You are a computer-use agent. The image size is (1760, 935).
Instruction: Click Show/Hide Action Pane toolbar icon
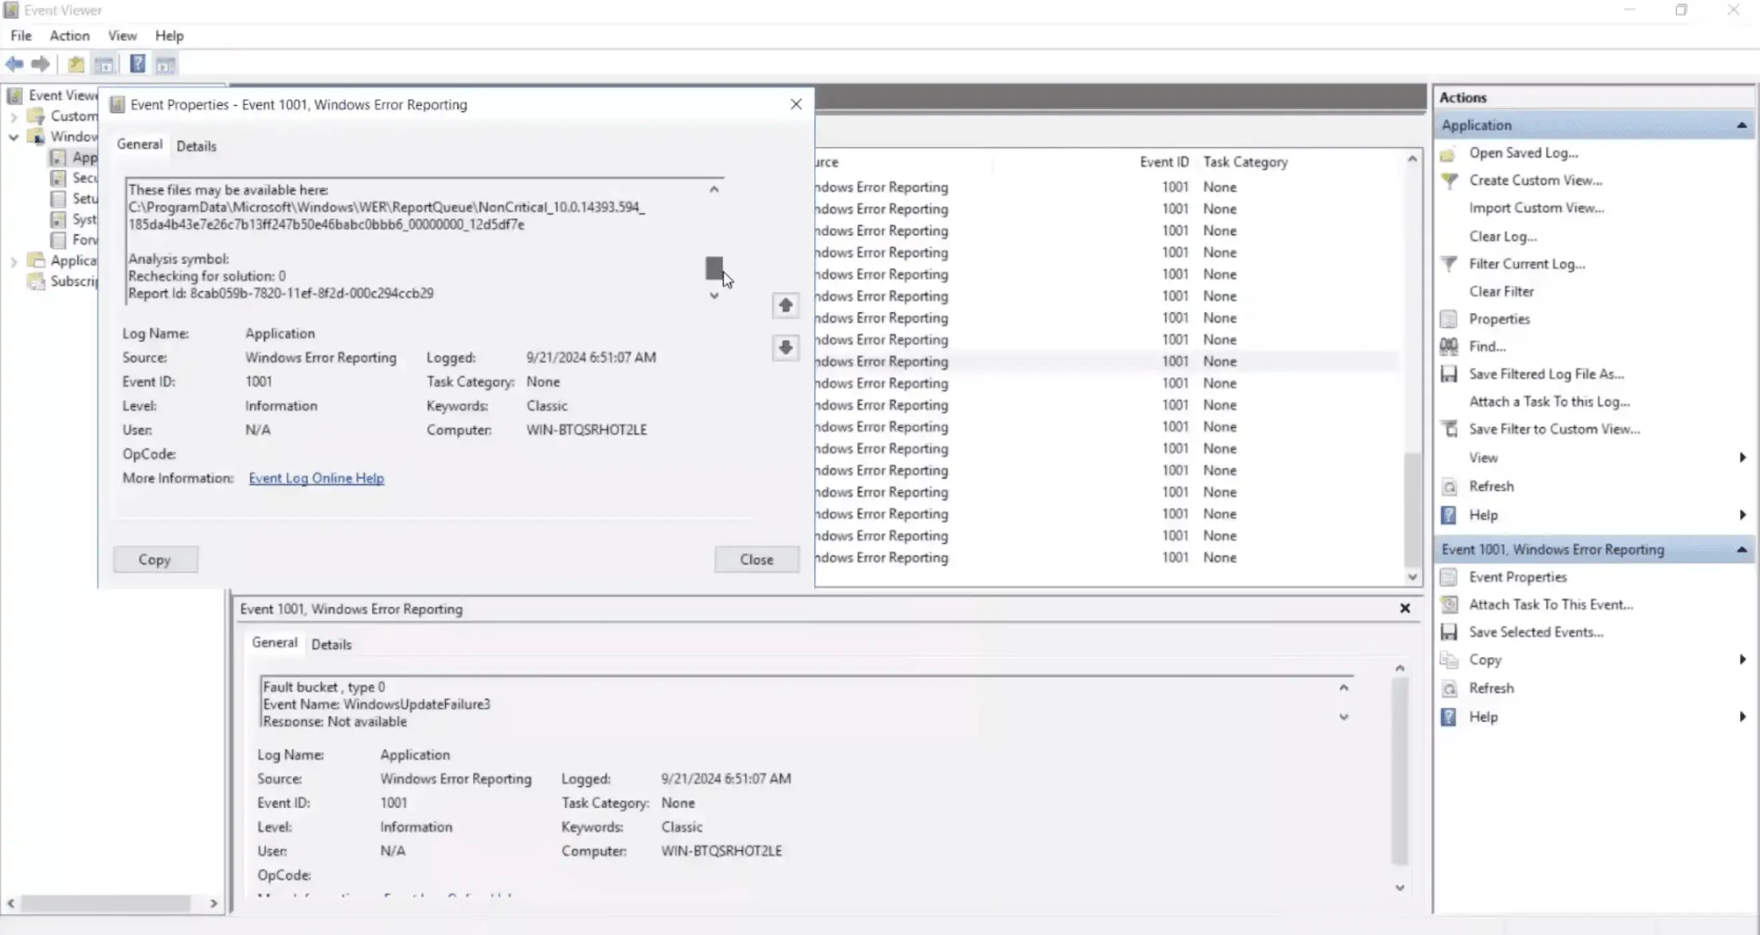pyautogui.click(x=165, y=65)
